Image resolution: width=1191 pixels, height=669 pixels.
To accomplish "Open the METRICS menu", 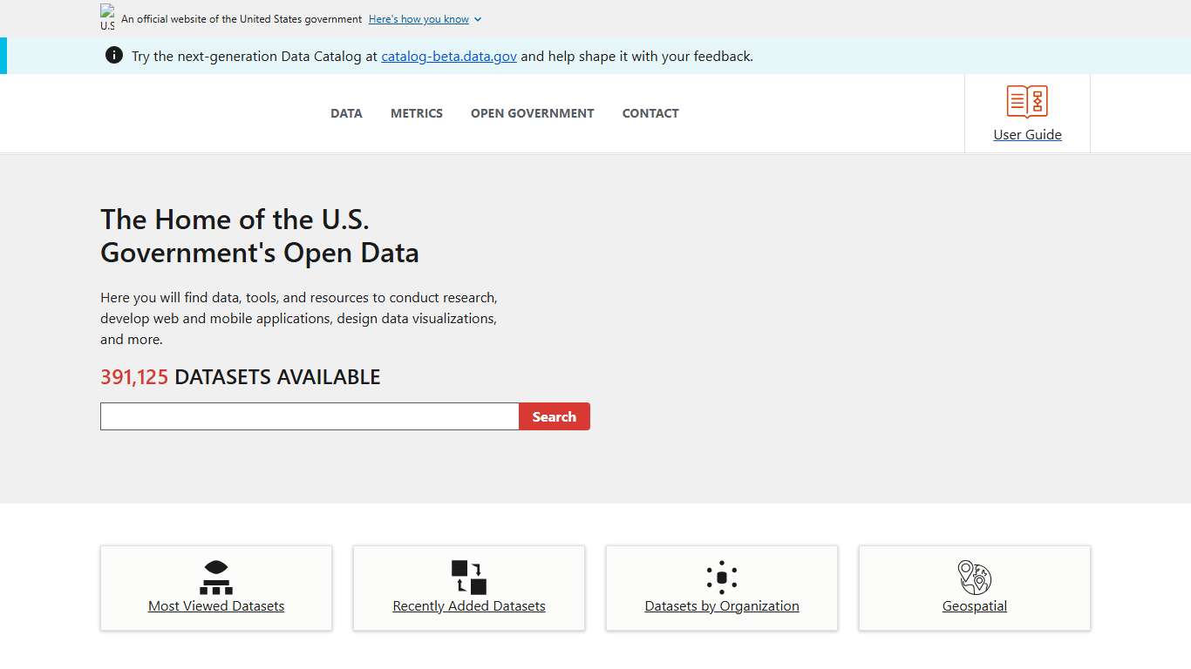I will [417, 112].
